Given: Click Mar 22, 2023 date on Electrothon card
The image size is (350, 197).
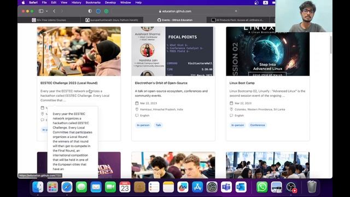Looking at the screenshot, I should 148,103.
